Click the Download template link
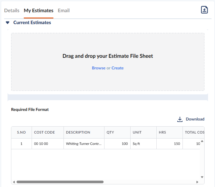215x187 pixels. (195, 119)
